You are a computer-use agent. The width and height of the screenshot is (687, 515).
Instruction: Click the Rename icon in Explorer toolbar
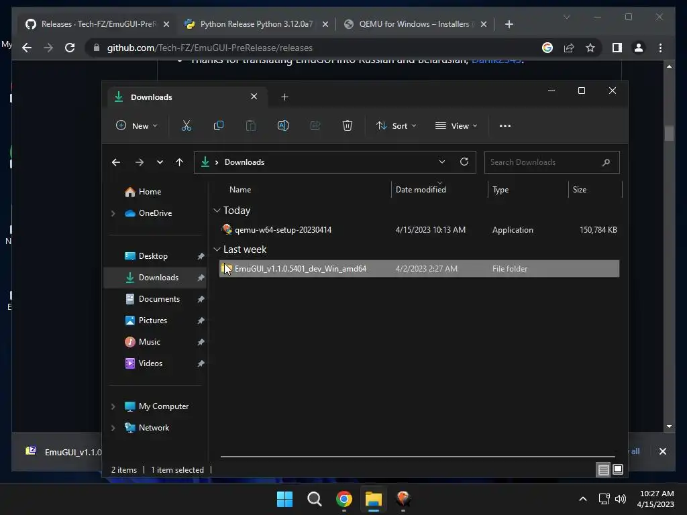click(x=283, y=125)
